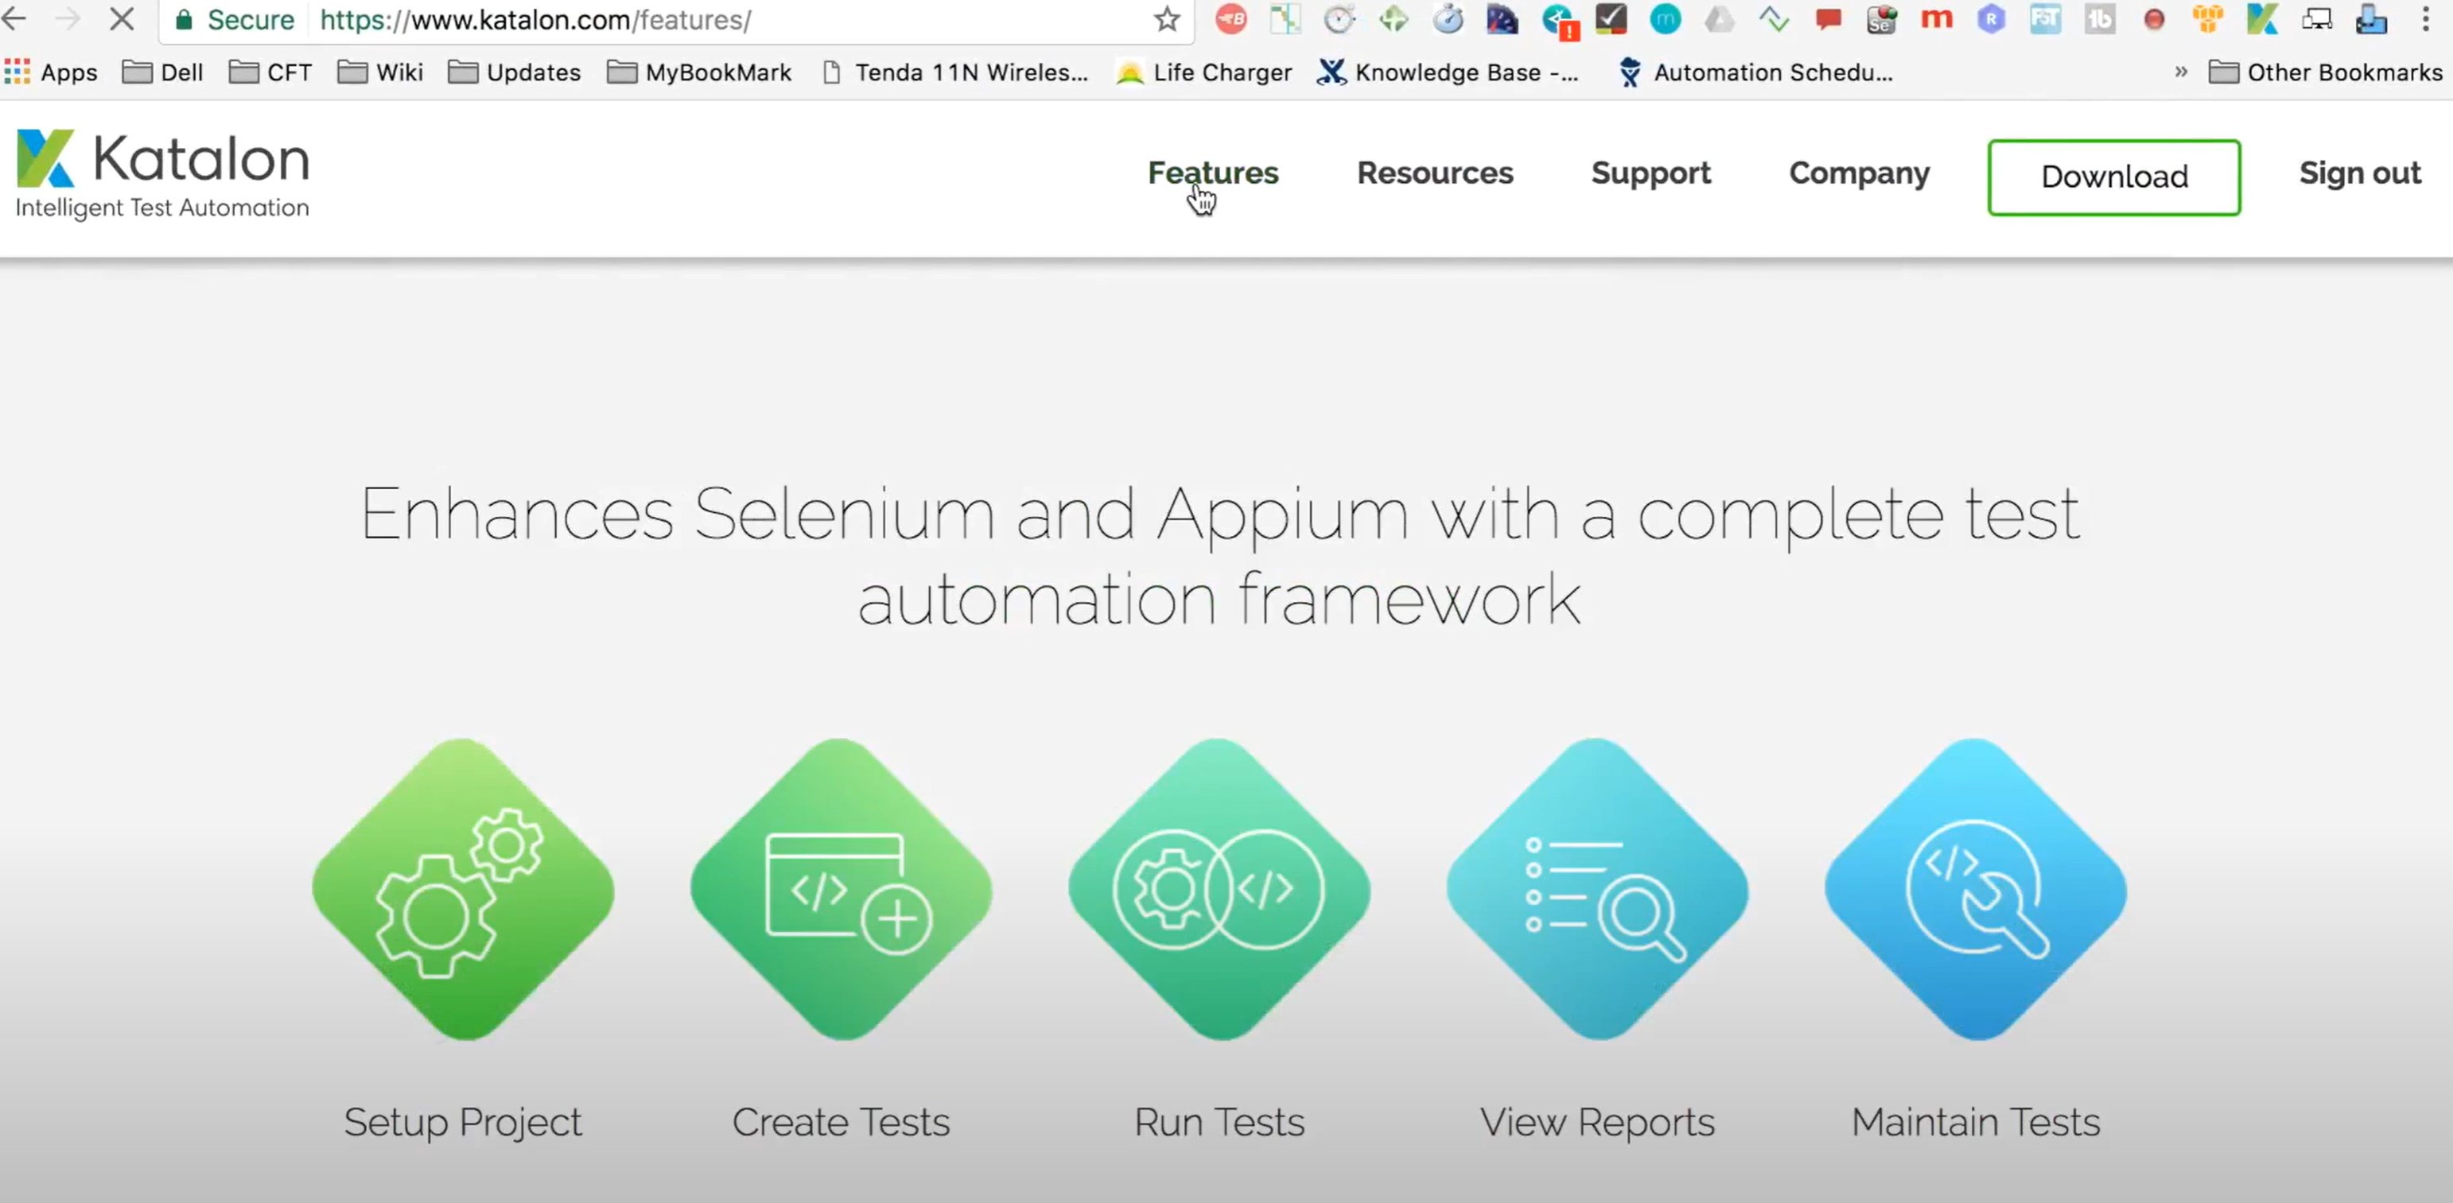
Task: Click the Maintain Tests wrench icon
Action: tap(1975, 889)
